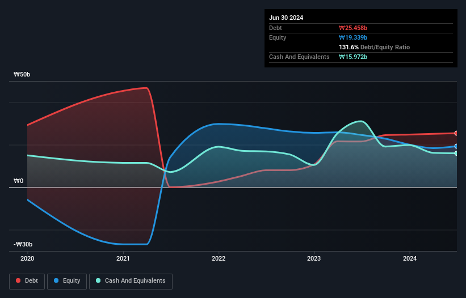Viewport: 466px width, 298px height.
Task: Click the ₩19.339b equity value
Action: click(353, 37)
